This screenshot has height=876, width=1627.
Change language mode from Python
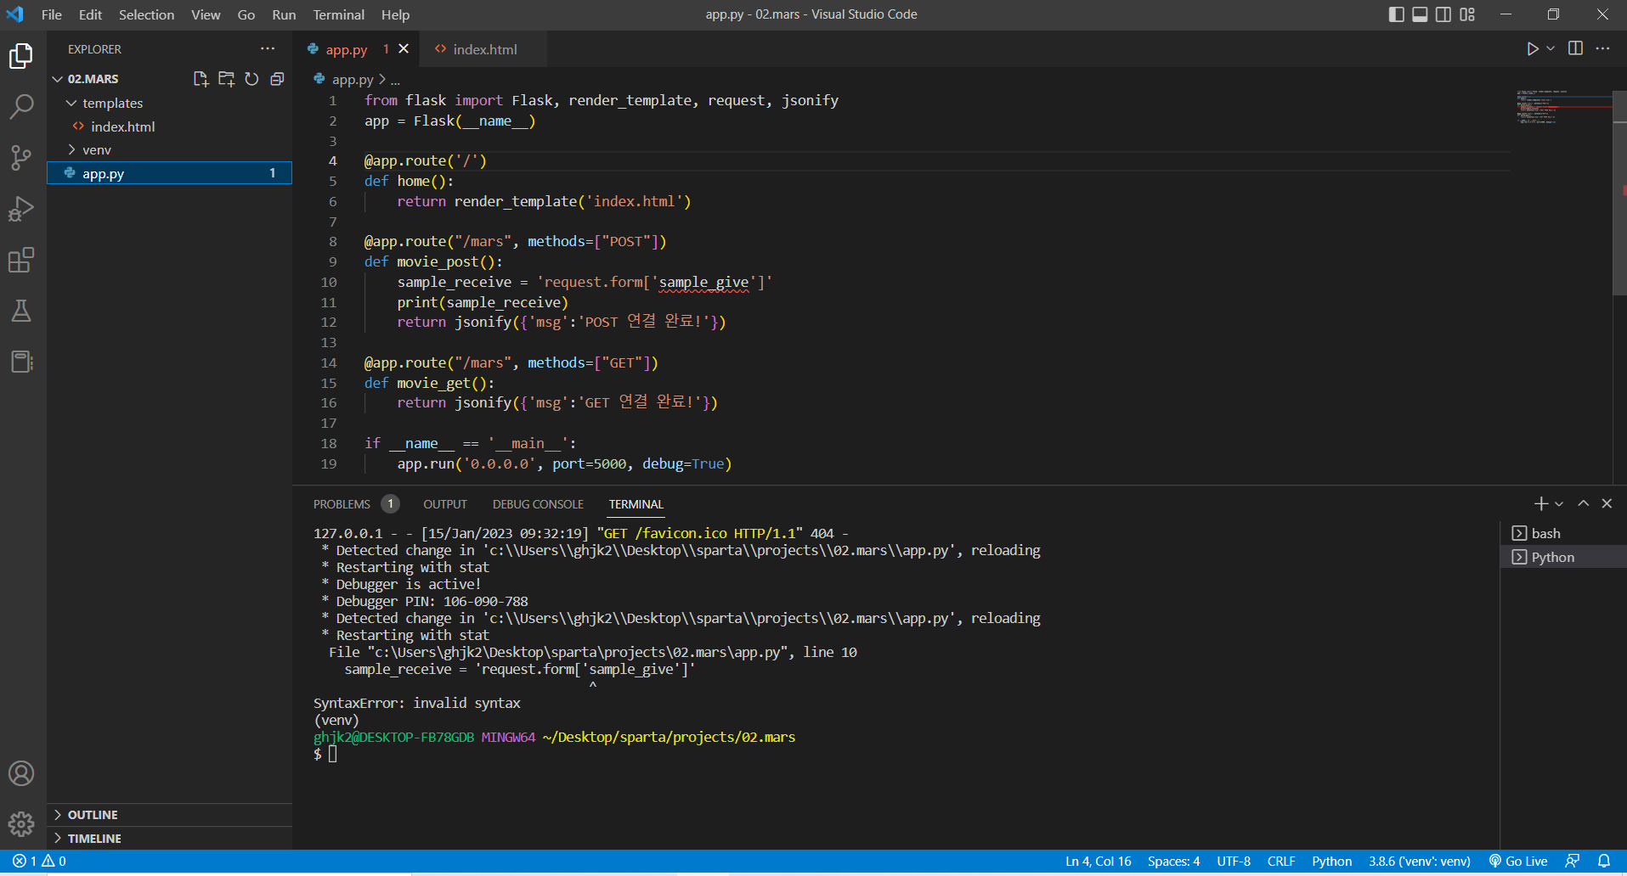1331,861
